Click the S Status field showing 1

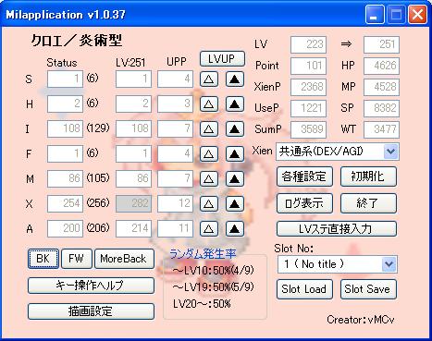click(x=65, y=79)
